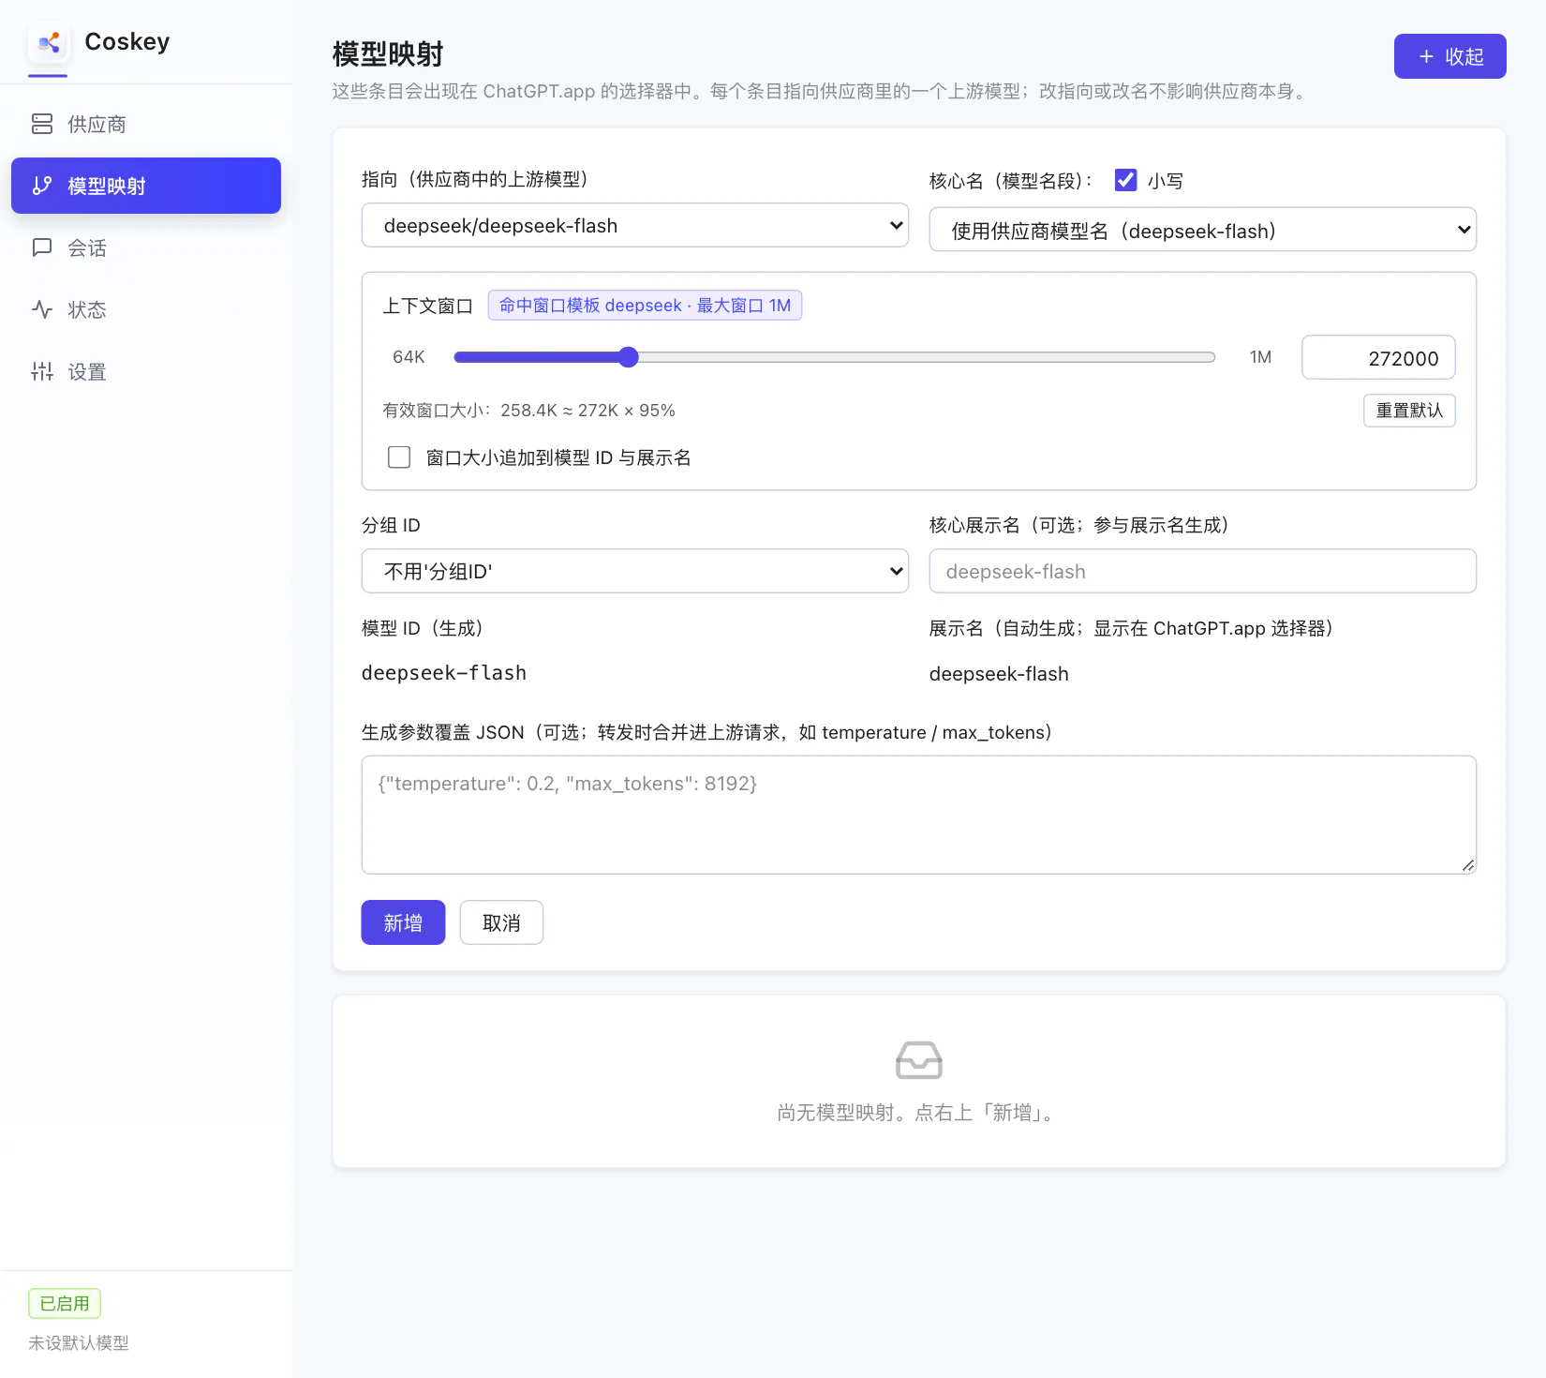The height and width of the screenshot is (1378, 1546).
Task: Click the generated model ID deepseek-flash
Action: [444, 673]
